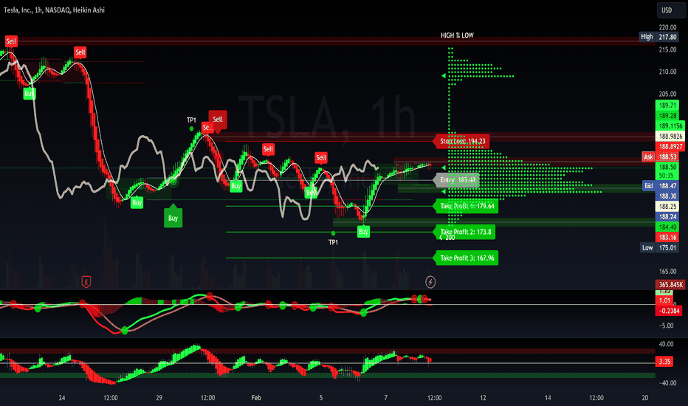
Task: Click the -0.2384 indicator value tag
Action: (668, 311)
